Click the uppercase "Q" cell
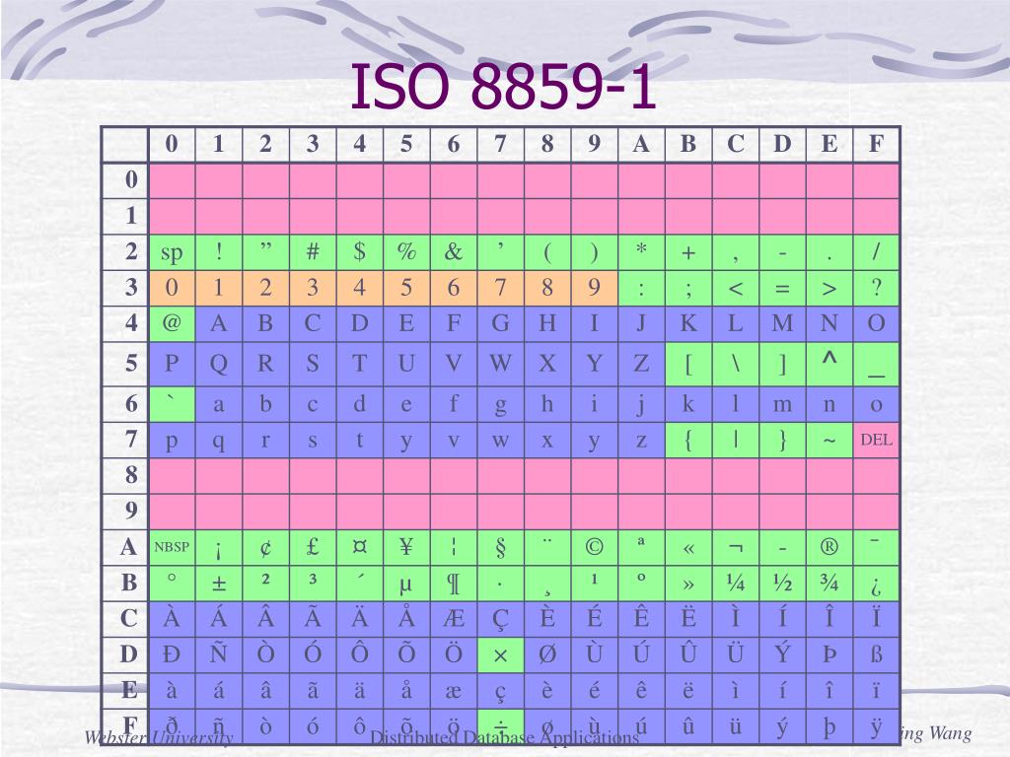The width and height of the screenshot is (1010, 757). 218,365
